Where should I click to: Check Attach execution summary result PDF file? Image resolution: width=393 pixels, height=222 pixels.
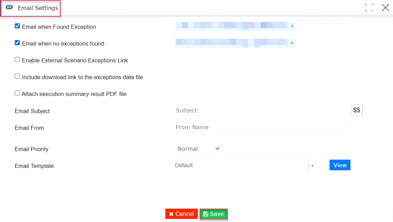[x=17, y=93]
